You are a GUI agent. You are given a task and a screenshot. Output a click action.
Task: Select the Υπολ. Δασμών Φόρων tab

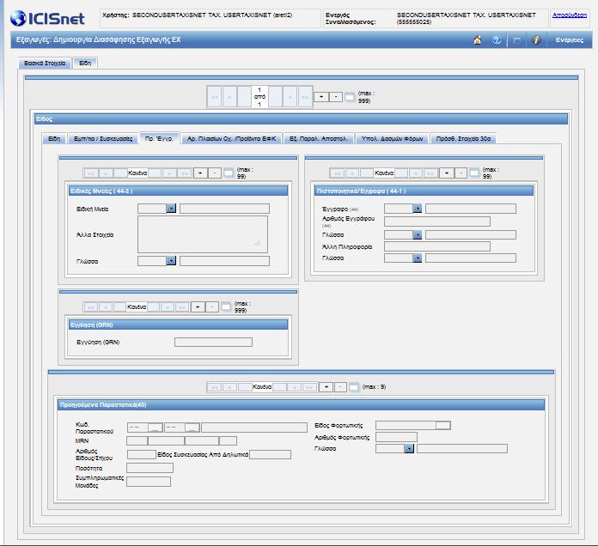[x=392, y=139]
